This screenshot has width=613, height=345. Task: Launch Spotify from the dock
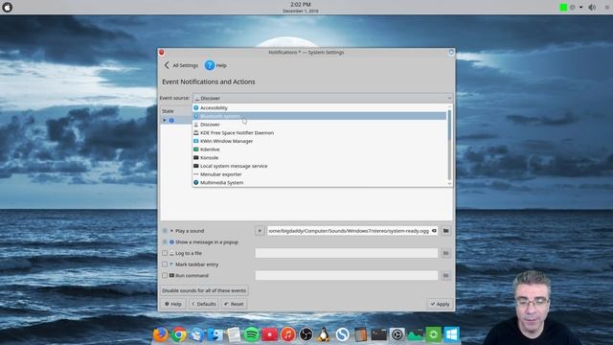(x=251, y=334)
